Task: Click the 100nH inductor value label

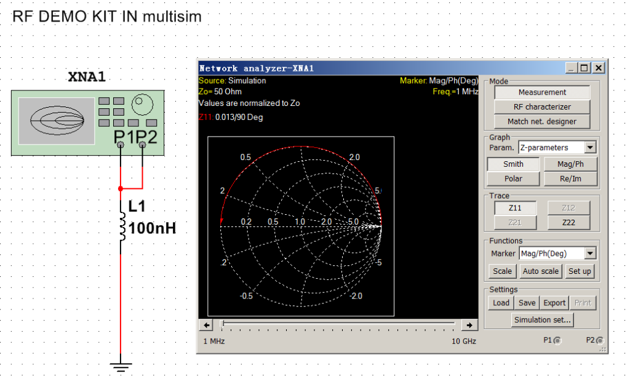Action: tap(153, 228)
